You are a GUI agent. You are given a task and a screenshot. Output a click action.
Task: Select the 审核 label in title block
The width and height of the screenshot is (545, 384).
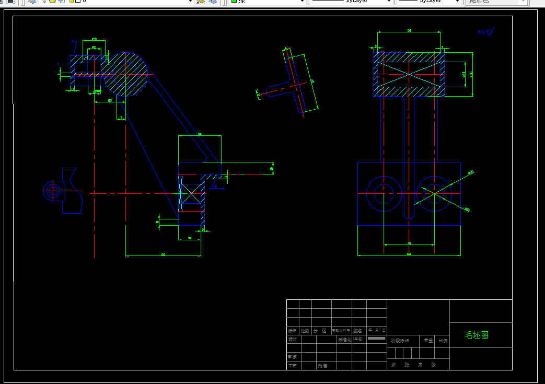click(x=292, y=357)
